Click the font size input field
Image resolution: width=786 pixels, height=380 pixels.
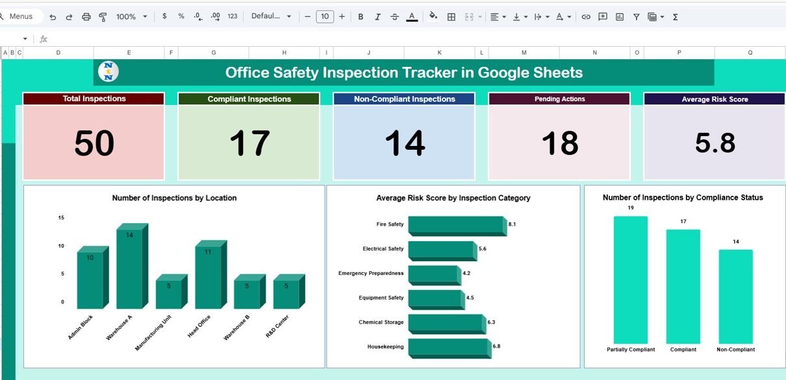point(325,17)
